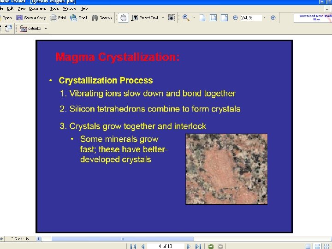Click the Search label button

pyautogui.click(x=106, y=18)
